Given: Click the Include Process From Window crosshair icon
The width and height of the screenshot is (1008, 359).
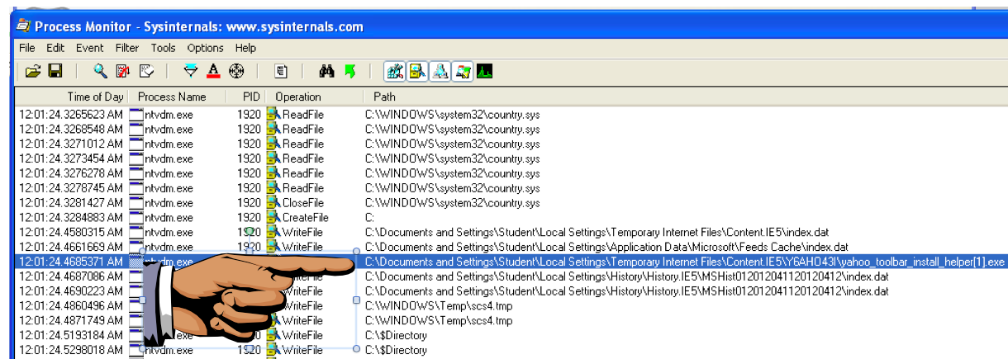Looking at the screenshot, I should 235,72.
